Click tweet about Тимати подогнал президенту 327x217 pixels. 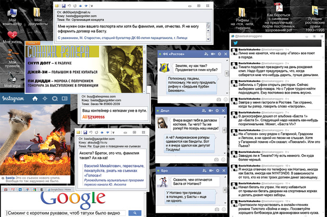point(276,70)
